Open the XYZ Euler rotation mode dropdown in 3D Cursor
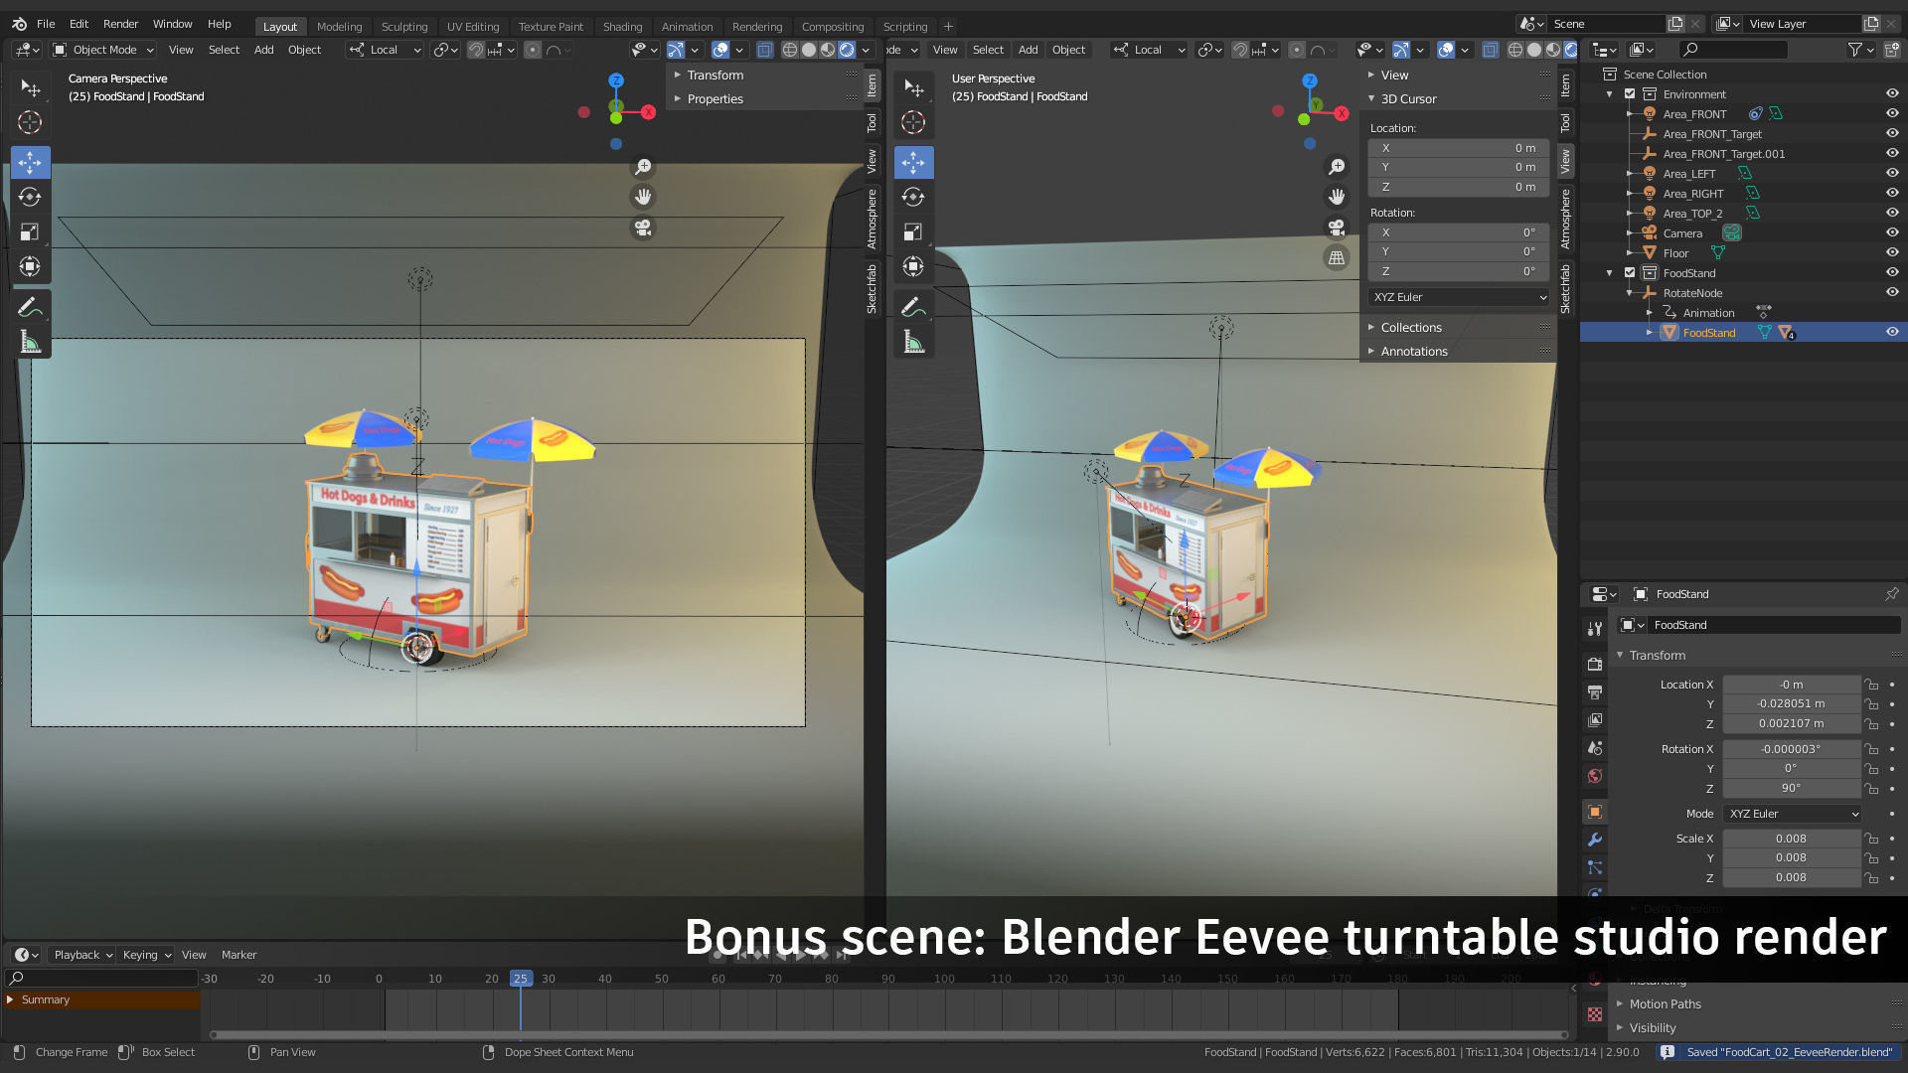The width and height of the screenshot is (1908, 1073). click(x=1458, y=297)
